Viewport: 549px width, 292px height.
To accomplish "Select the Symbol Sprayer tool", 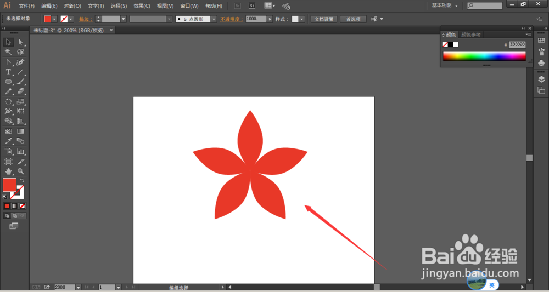I will (x=8, y=152).
